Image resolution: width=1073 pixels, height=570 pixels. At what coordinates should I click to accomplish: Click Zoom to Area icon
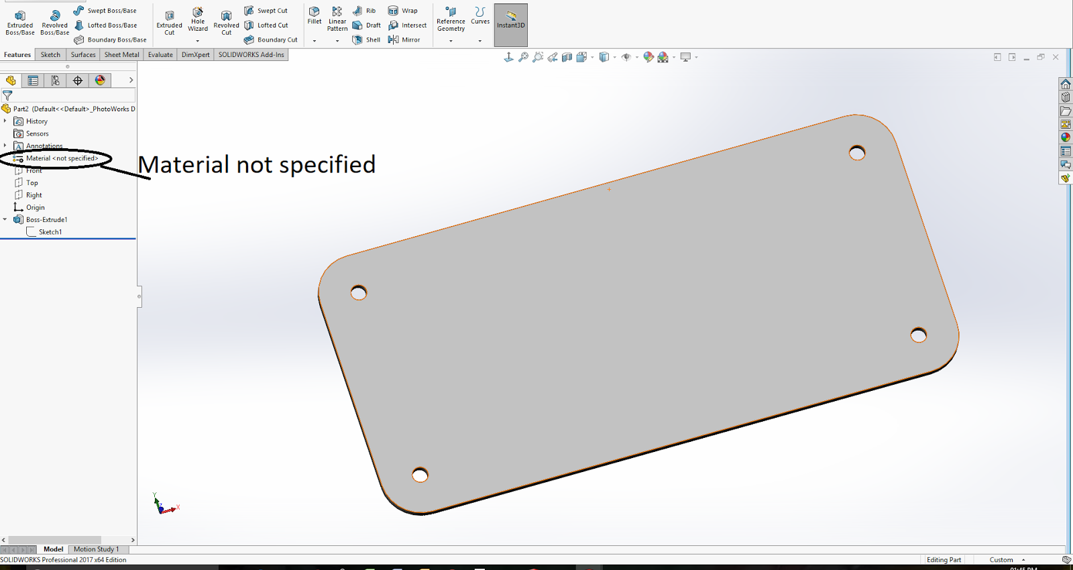click(x=538, y=57)
